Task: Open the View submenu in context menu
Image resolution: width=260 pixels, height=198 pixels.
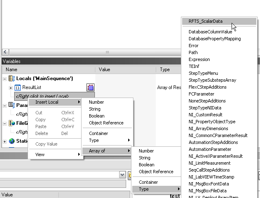Action: coord(55,154)
